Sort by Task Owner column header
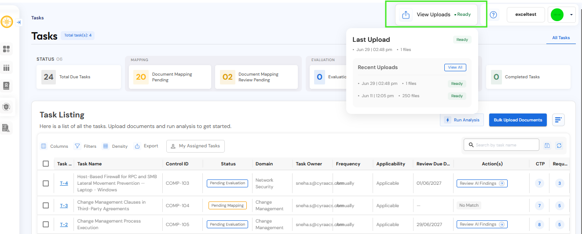The image size is (582, 234). tap(309, 164)
